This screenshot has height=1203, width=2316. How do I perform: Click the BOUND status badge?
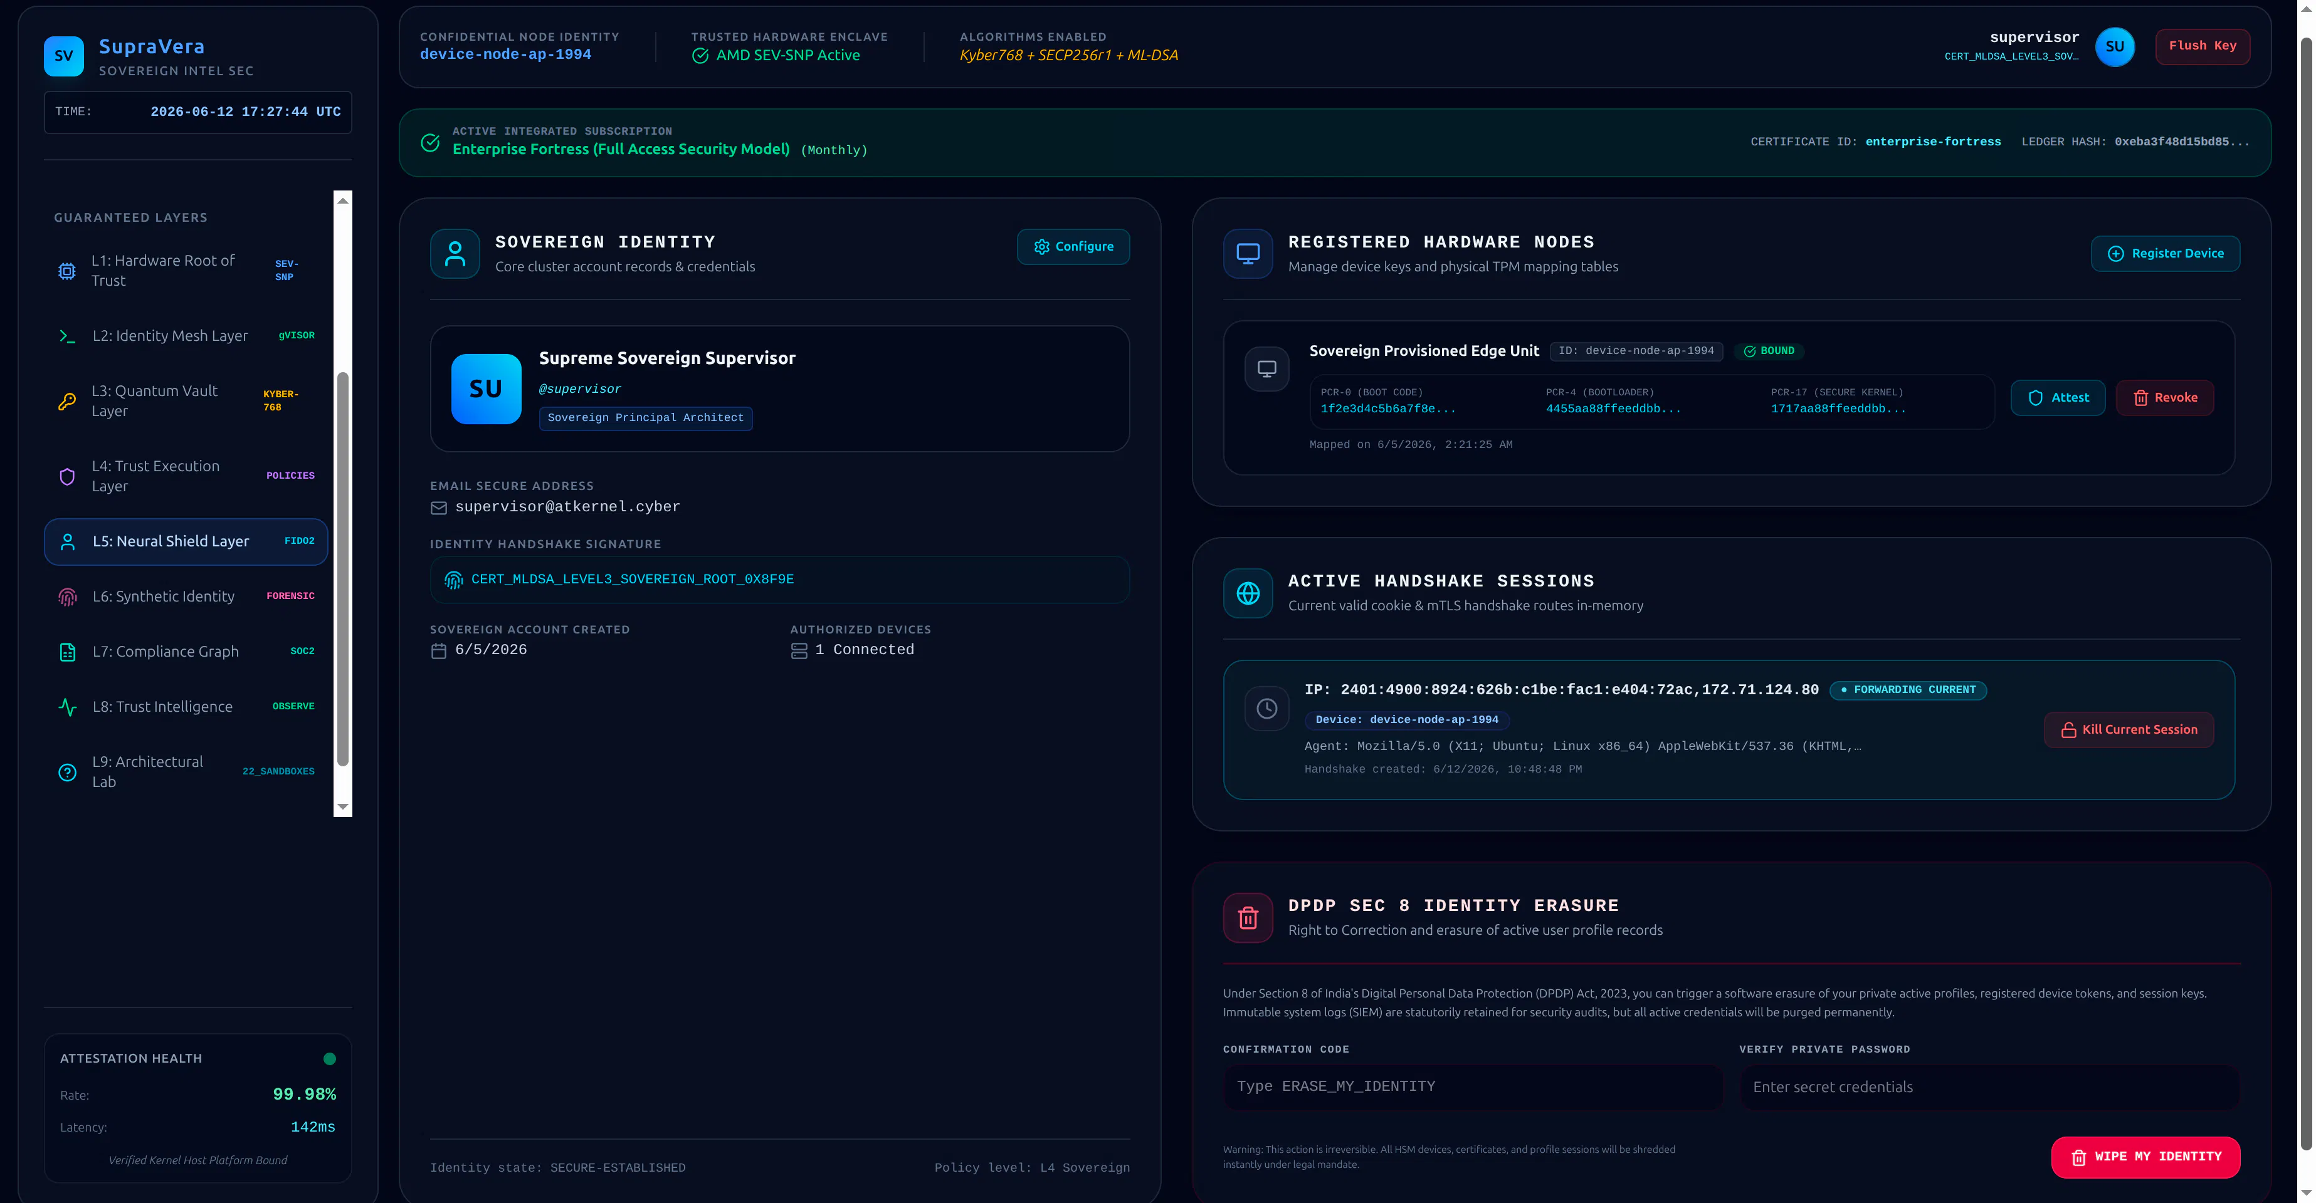pyautogui.click(x=1769, y=350)
